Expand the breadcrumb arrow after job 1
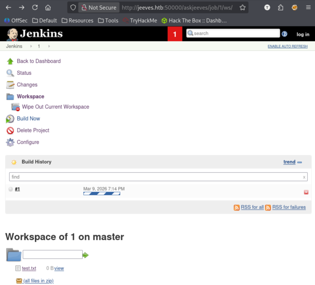 pyautogui.click(x=49, y=46)
